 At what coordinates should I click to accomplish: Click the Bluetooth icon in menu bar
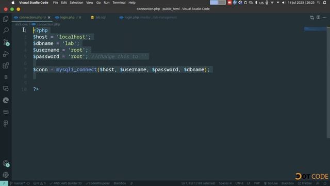pyautogui.click(x=256, y=3)
